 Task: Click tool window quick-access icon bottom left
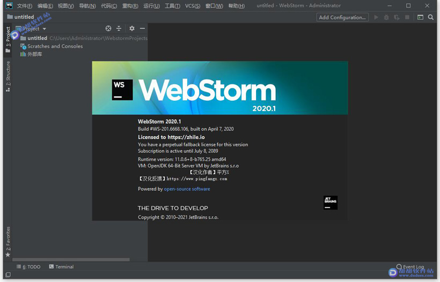(8, 274)
